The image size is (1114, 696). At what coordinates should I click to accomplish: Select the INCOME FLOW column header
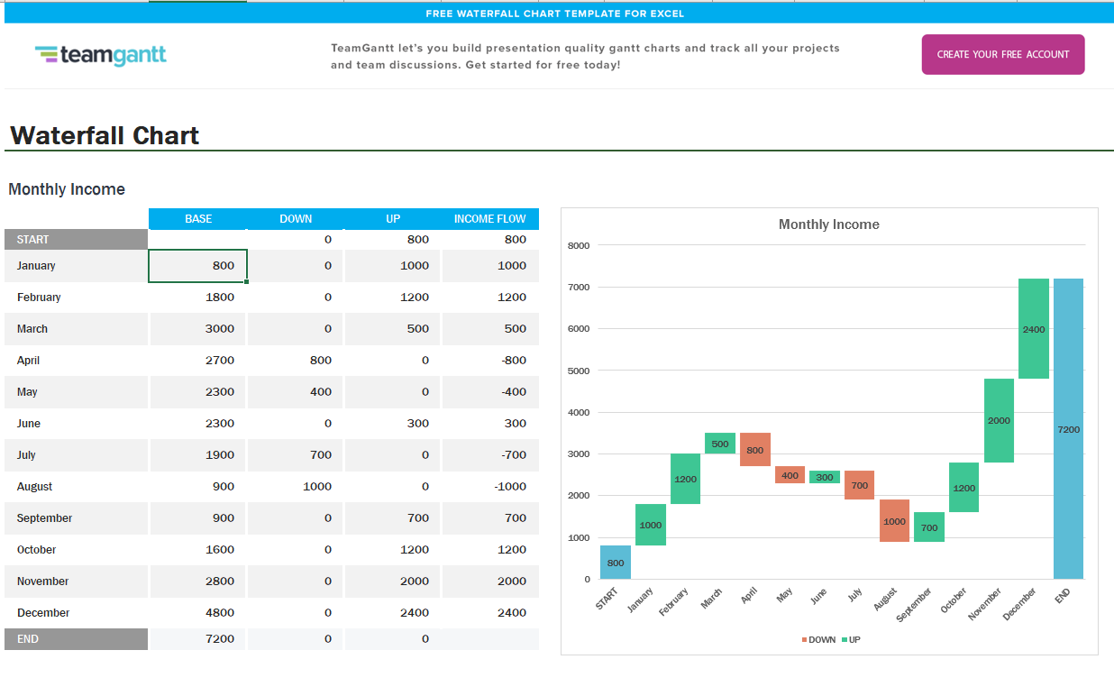point(489,219)
